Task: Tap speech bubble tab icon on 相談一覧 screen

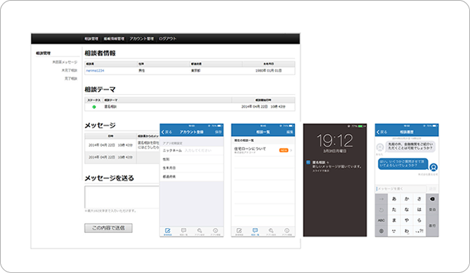Action: pyautogui.click(x=255, y=231)
